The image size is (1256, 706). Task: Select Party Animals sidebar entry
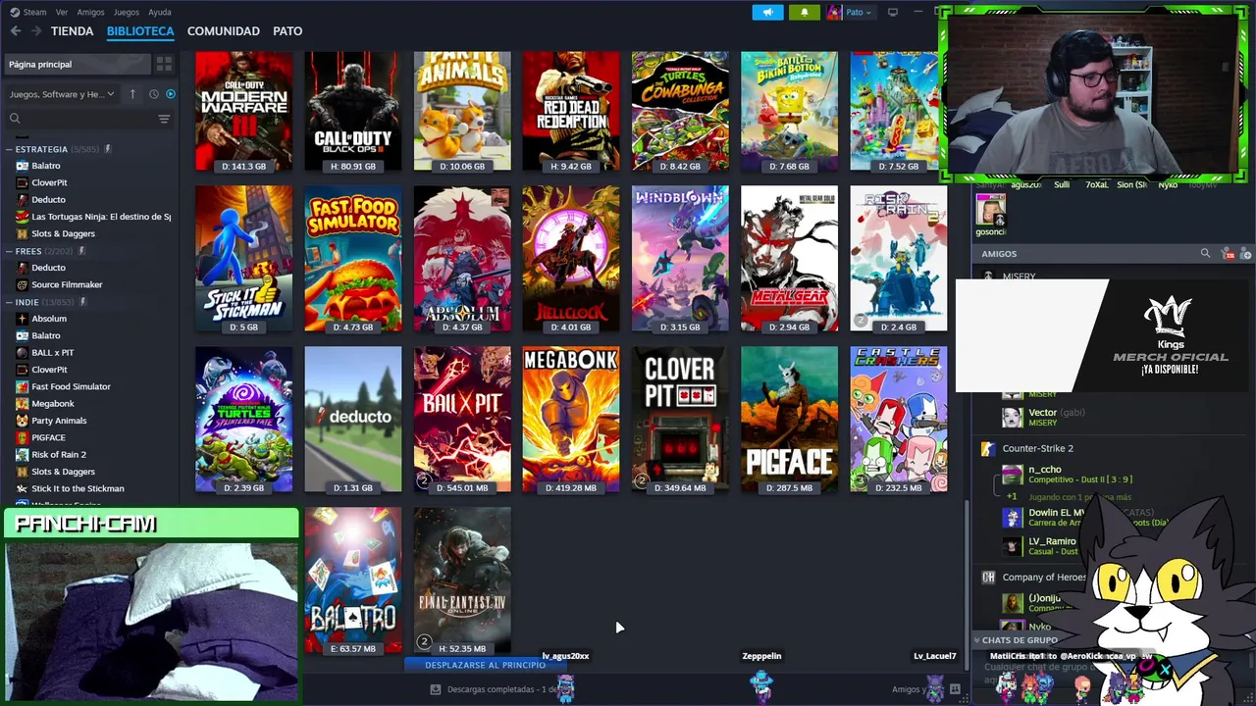tap(59, 421)
